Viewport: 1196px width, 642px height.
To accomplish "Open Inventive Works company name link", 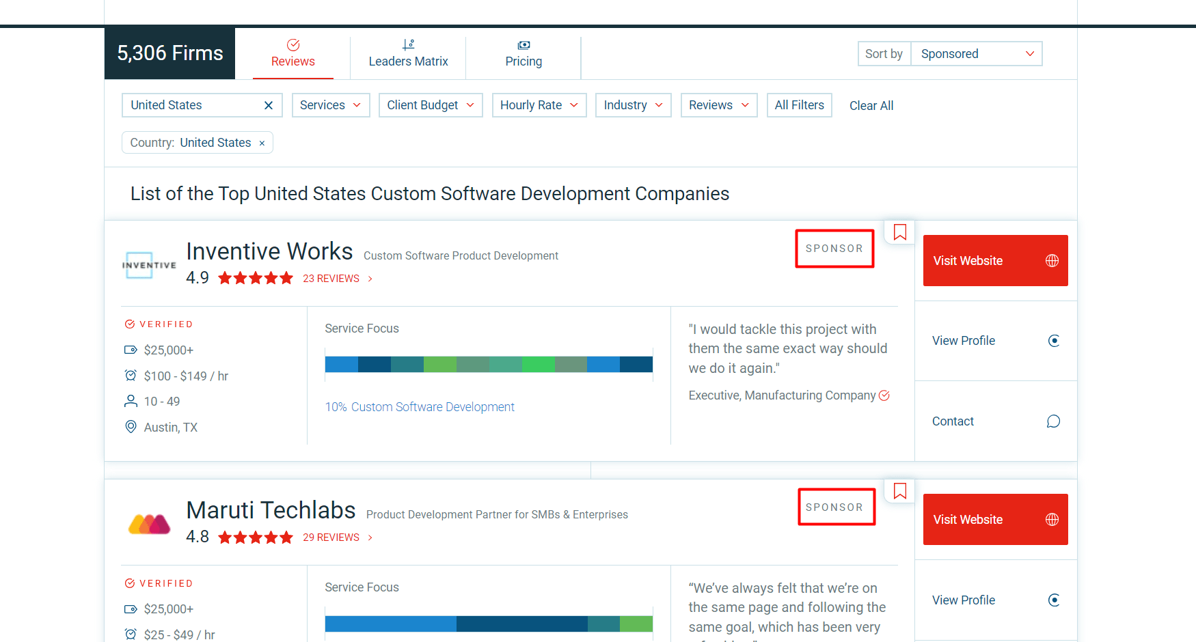I will point(269,251).
